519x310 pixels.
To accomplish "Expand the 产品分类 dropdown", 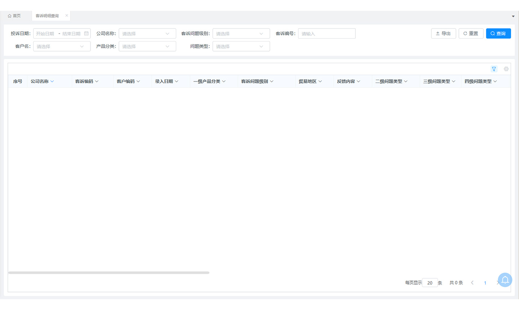I will (x=147, y=46).
